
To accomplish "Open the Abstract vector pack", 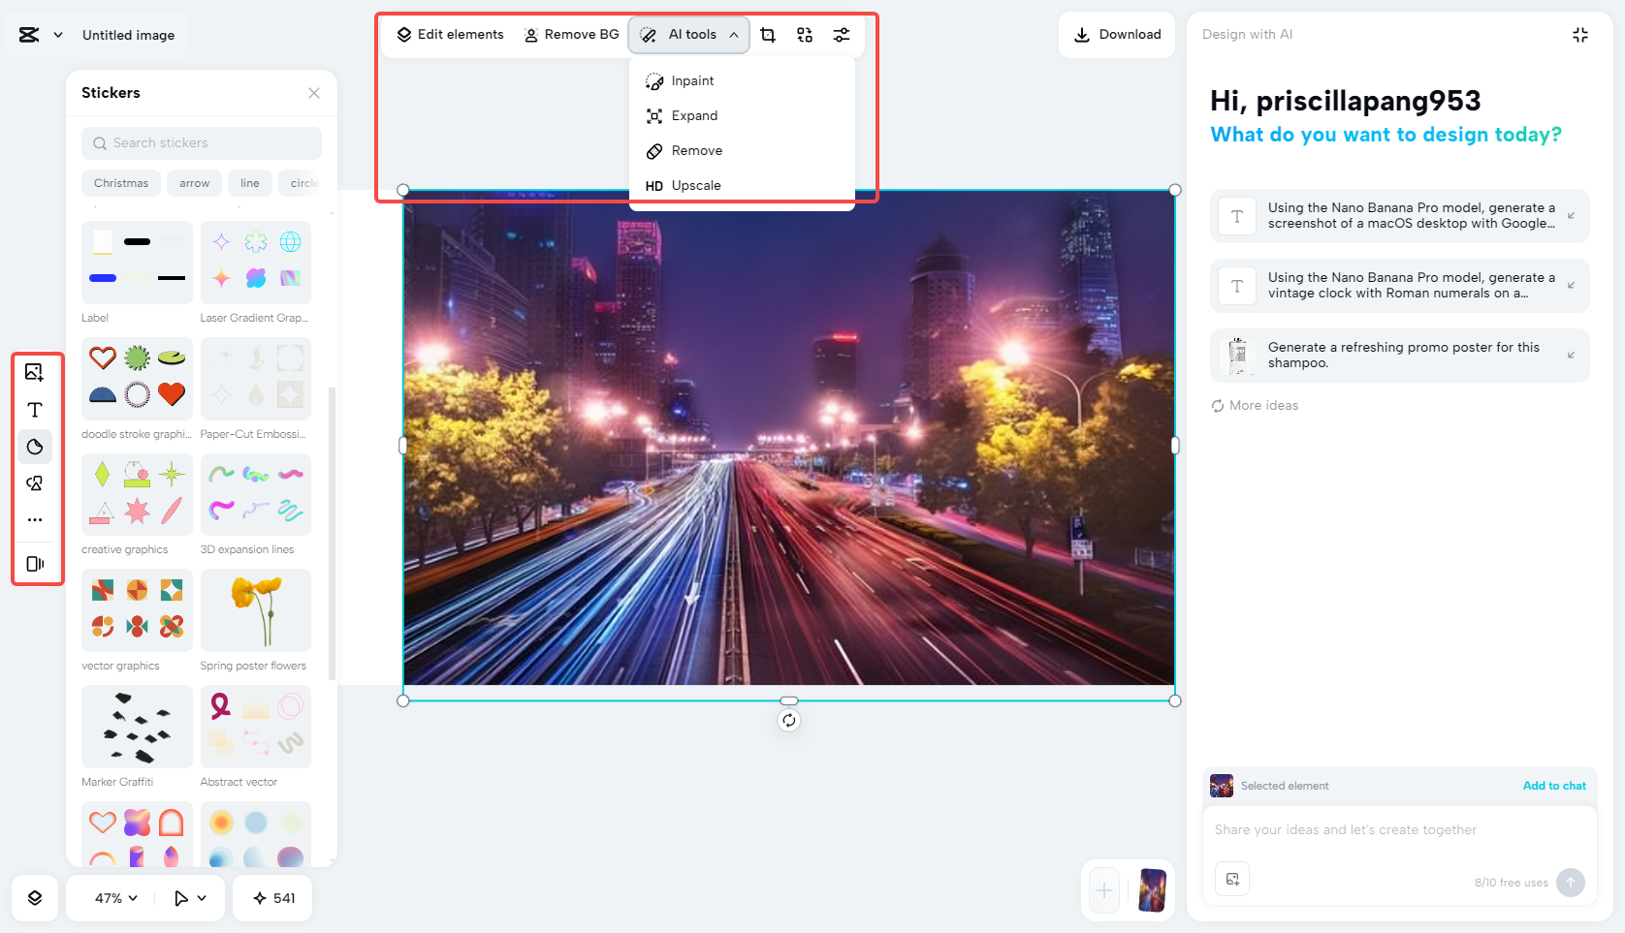I will click(x=256, y=727).
